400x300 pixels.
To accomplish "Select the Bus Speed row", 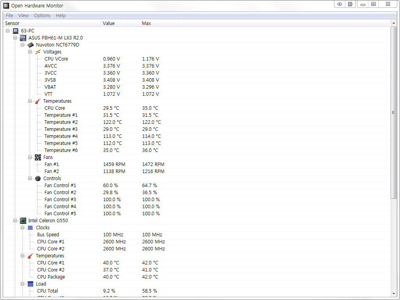I will pyautogui.click(x=197, y=235).
